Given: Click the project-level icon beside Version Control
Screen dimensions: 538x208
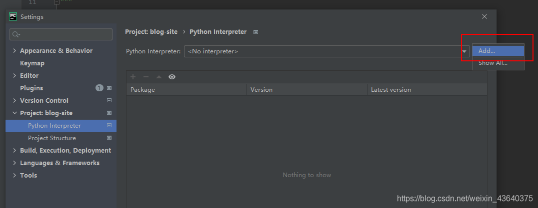Looking at the screenshot, I should 109,101.
